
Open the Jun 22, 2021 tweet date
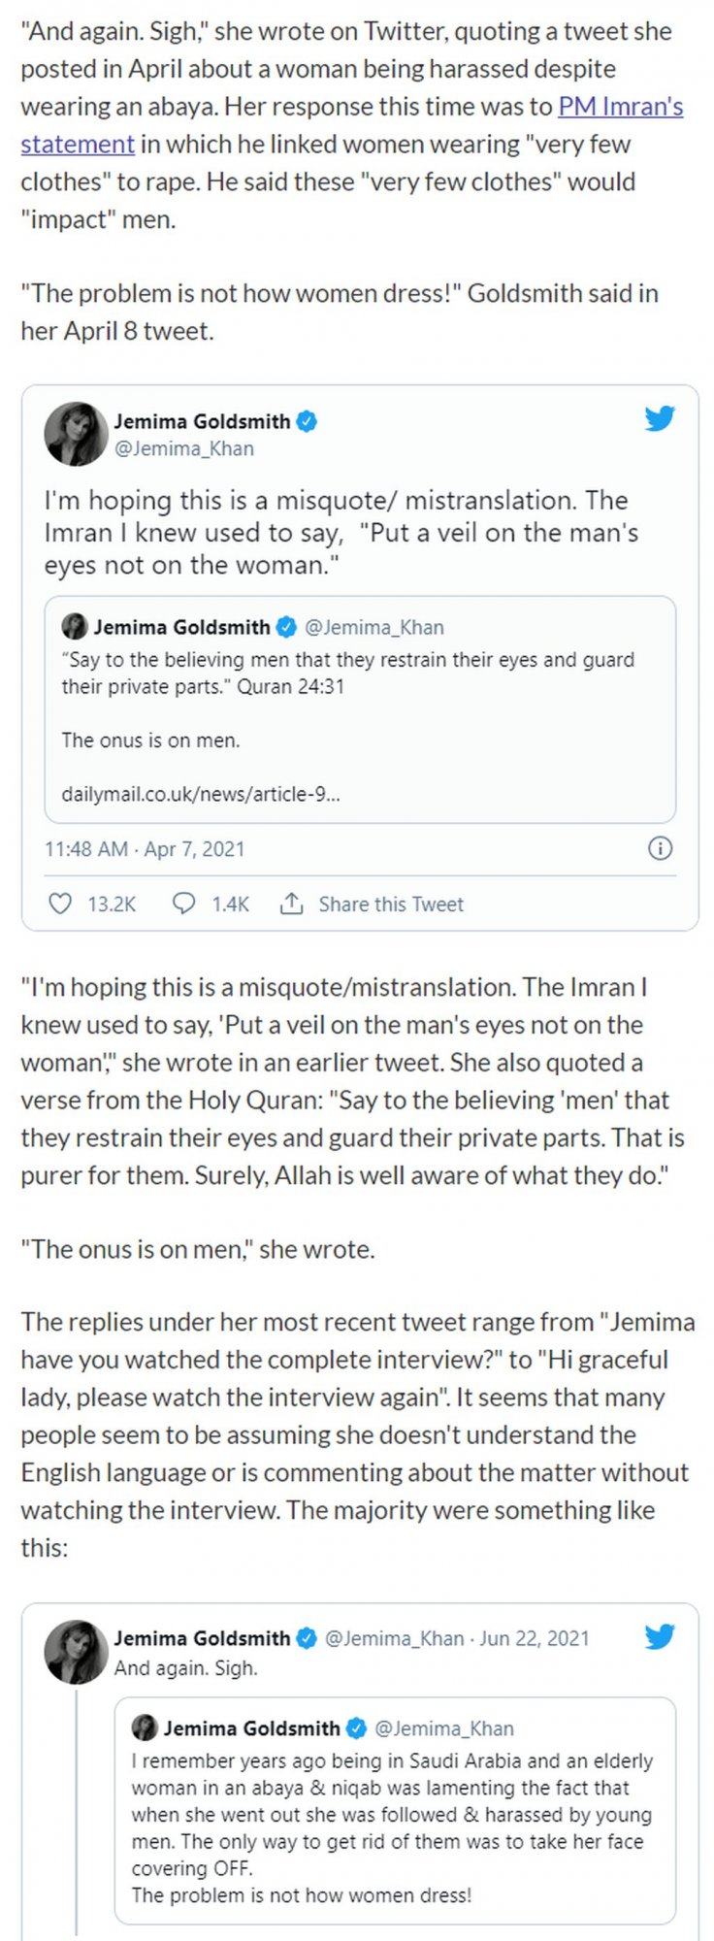tap(535, 1638)
